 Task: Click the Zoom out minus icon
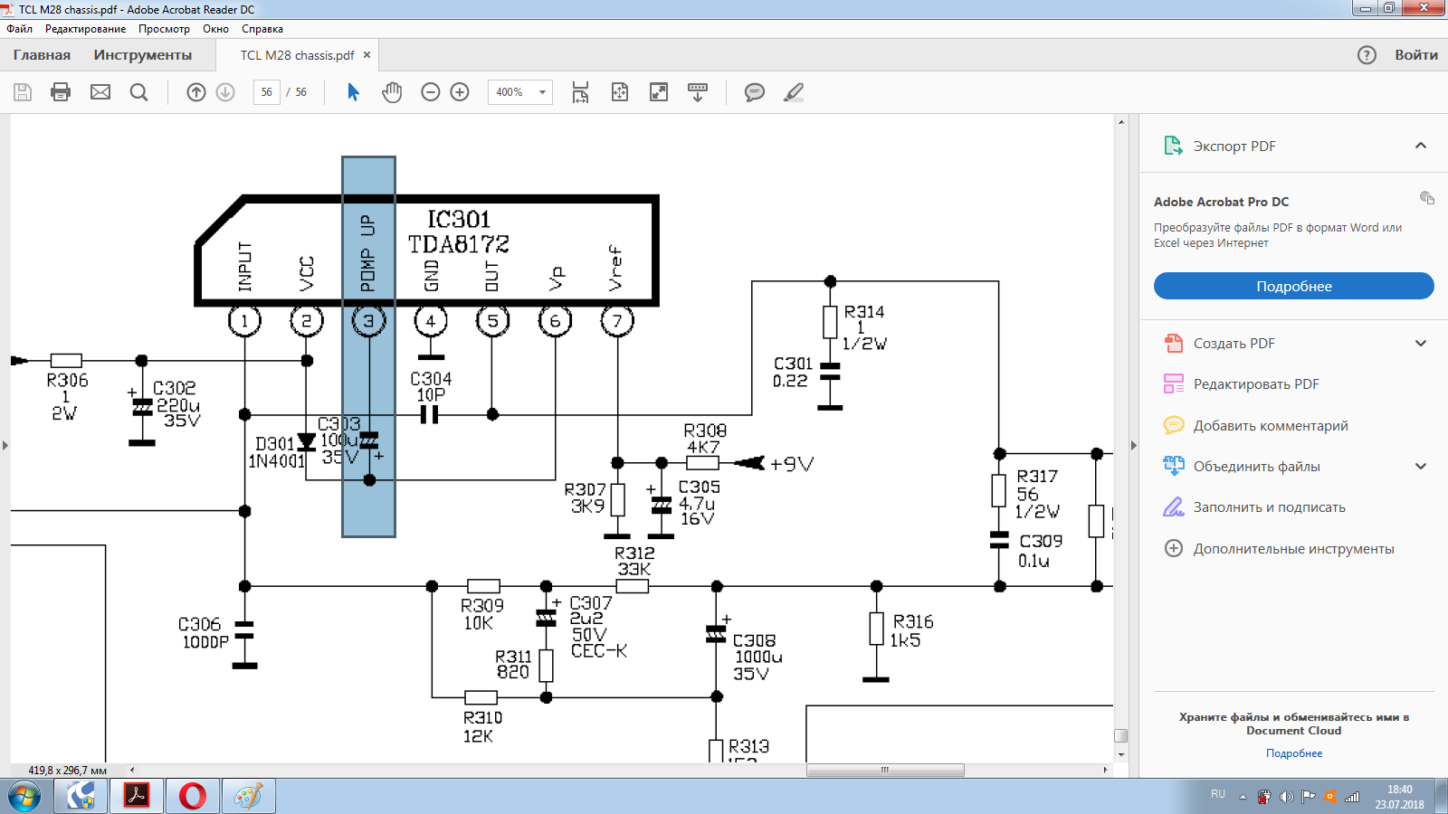[431, 92]
